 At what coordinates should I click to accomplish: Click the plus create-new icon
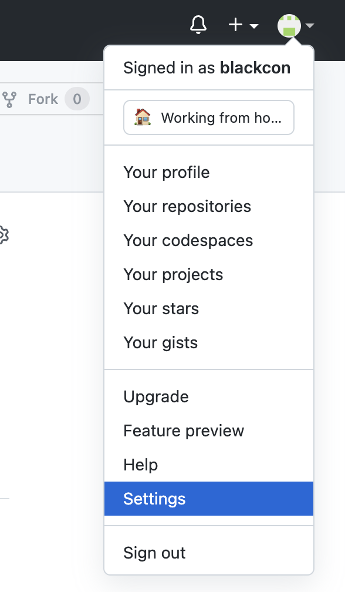pyautogui.click(x=236, y=25)
